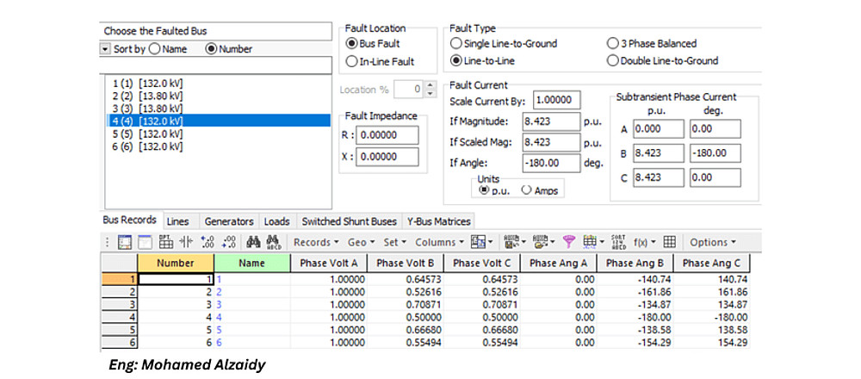861x379 pixels.
Task: Expand the dropdown arrow beside Sort by
Action: (105, 49)
